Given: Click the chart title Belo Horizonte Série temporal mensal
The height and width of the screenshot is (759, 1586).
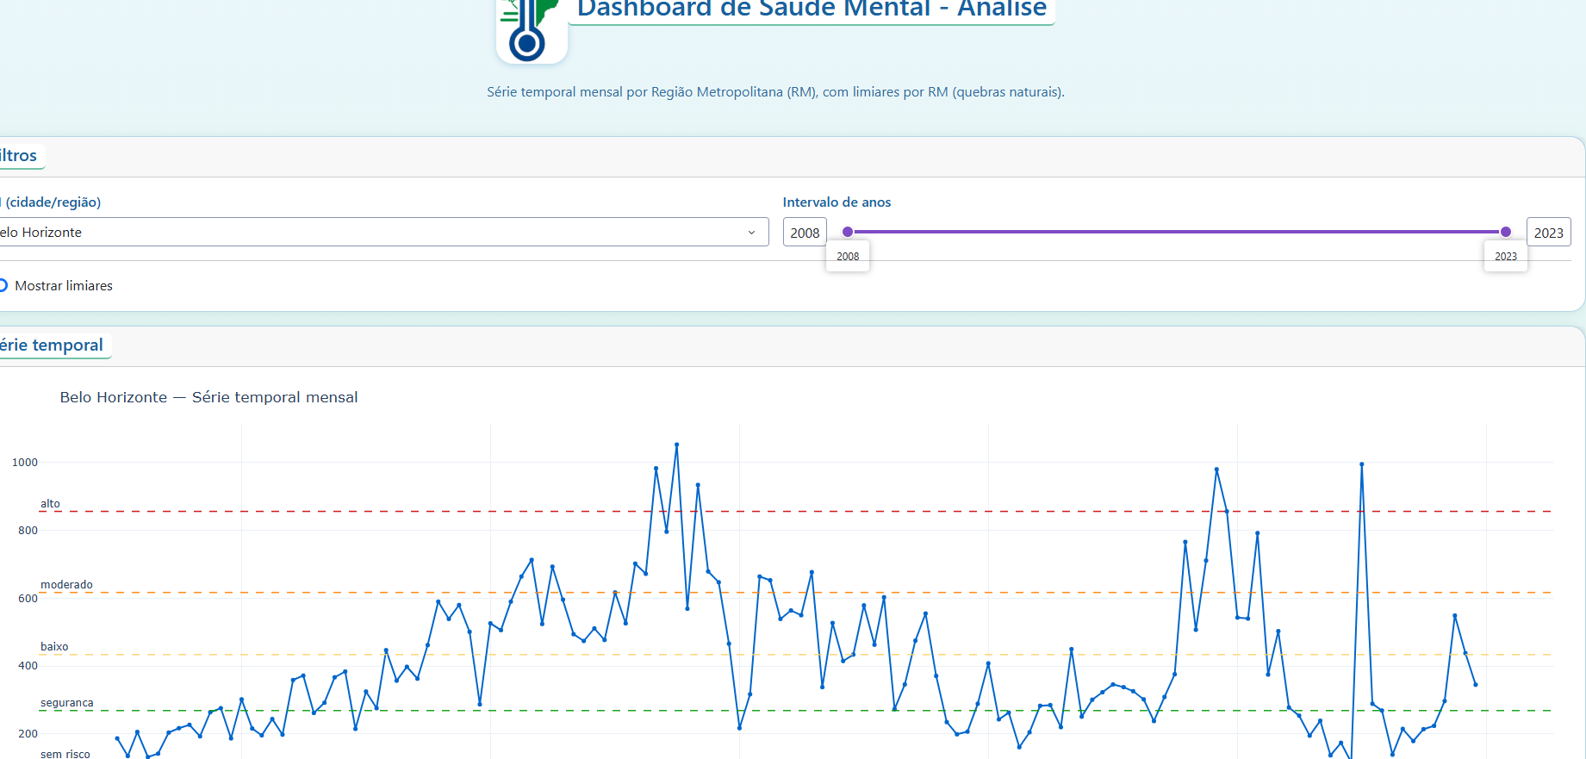Looking at the screenshot, I should coord(208,397).
